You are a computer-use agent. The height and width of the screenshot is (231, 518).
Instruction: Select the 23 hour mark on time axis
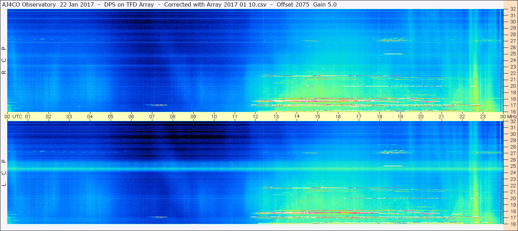click(x=483, y=117)
